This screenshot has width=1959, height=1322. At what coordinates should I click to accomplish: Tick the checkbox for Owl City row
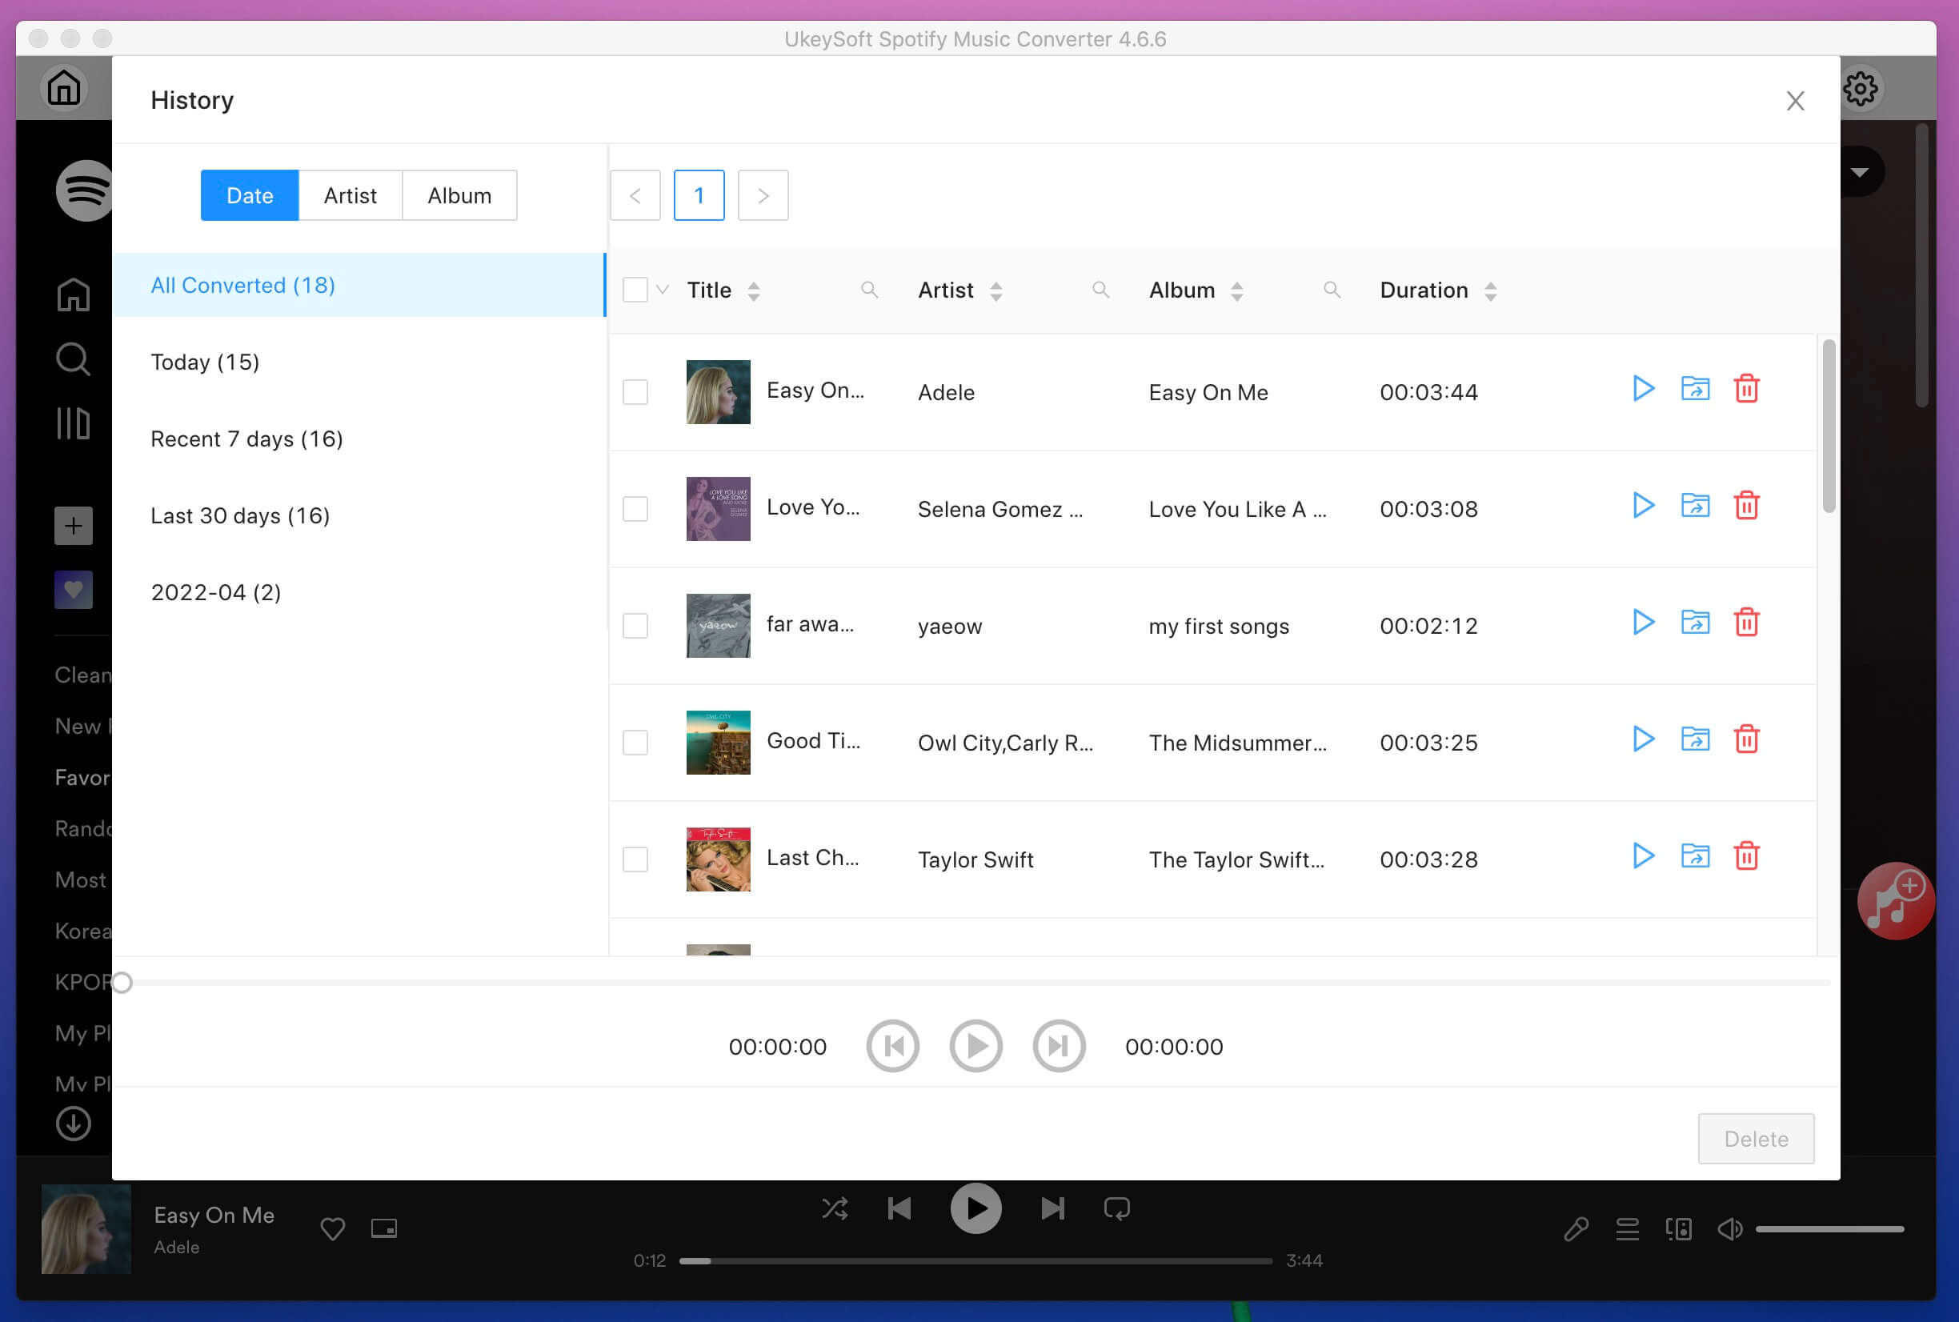(x=635, y=743)
